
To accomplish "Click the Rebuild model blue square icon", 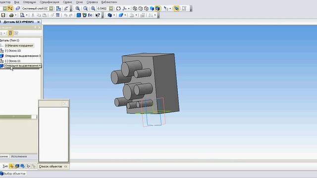I will pyautogui.click(x=79, y=15).
